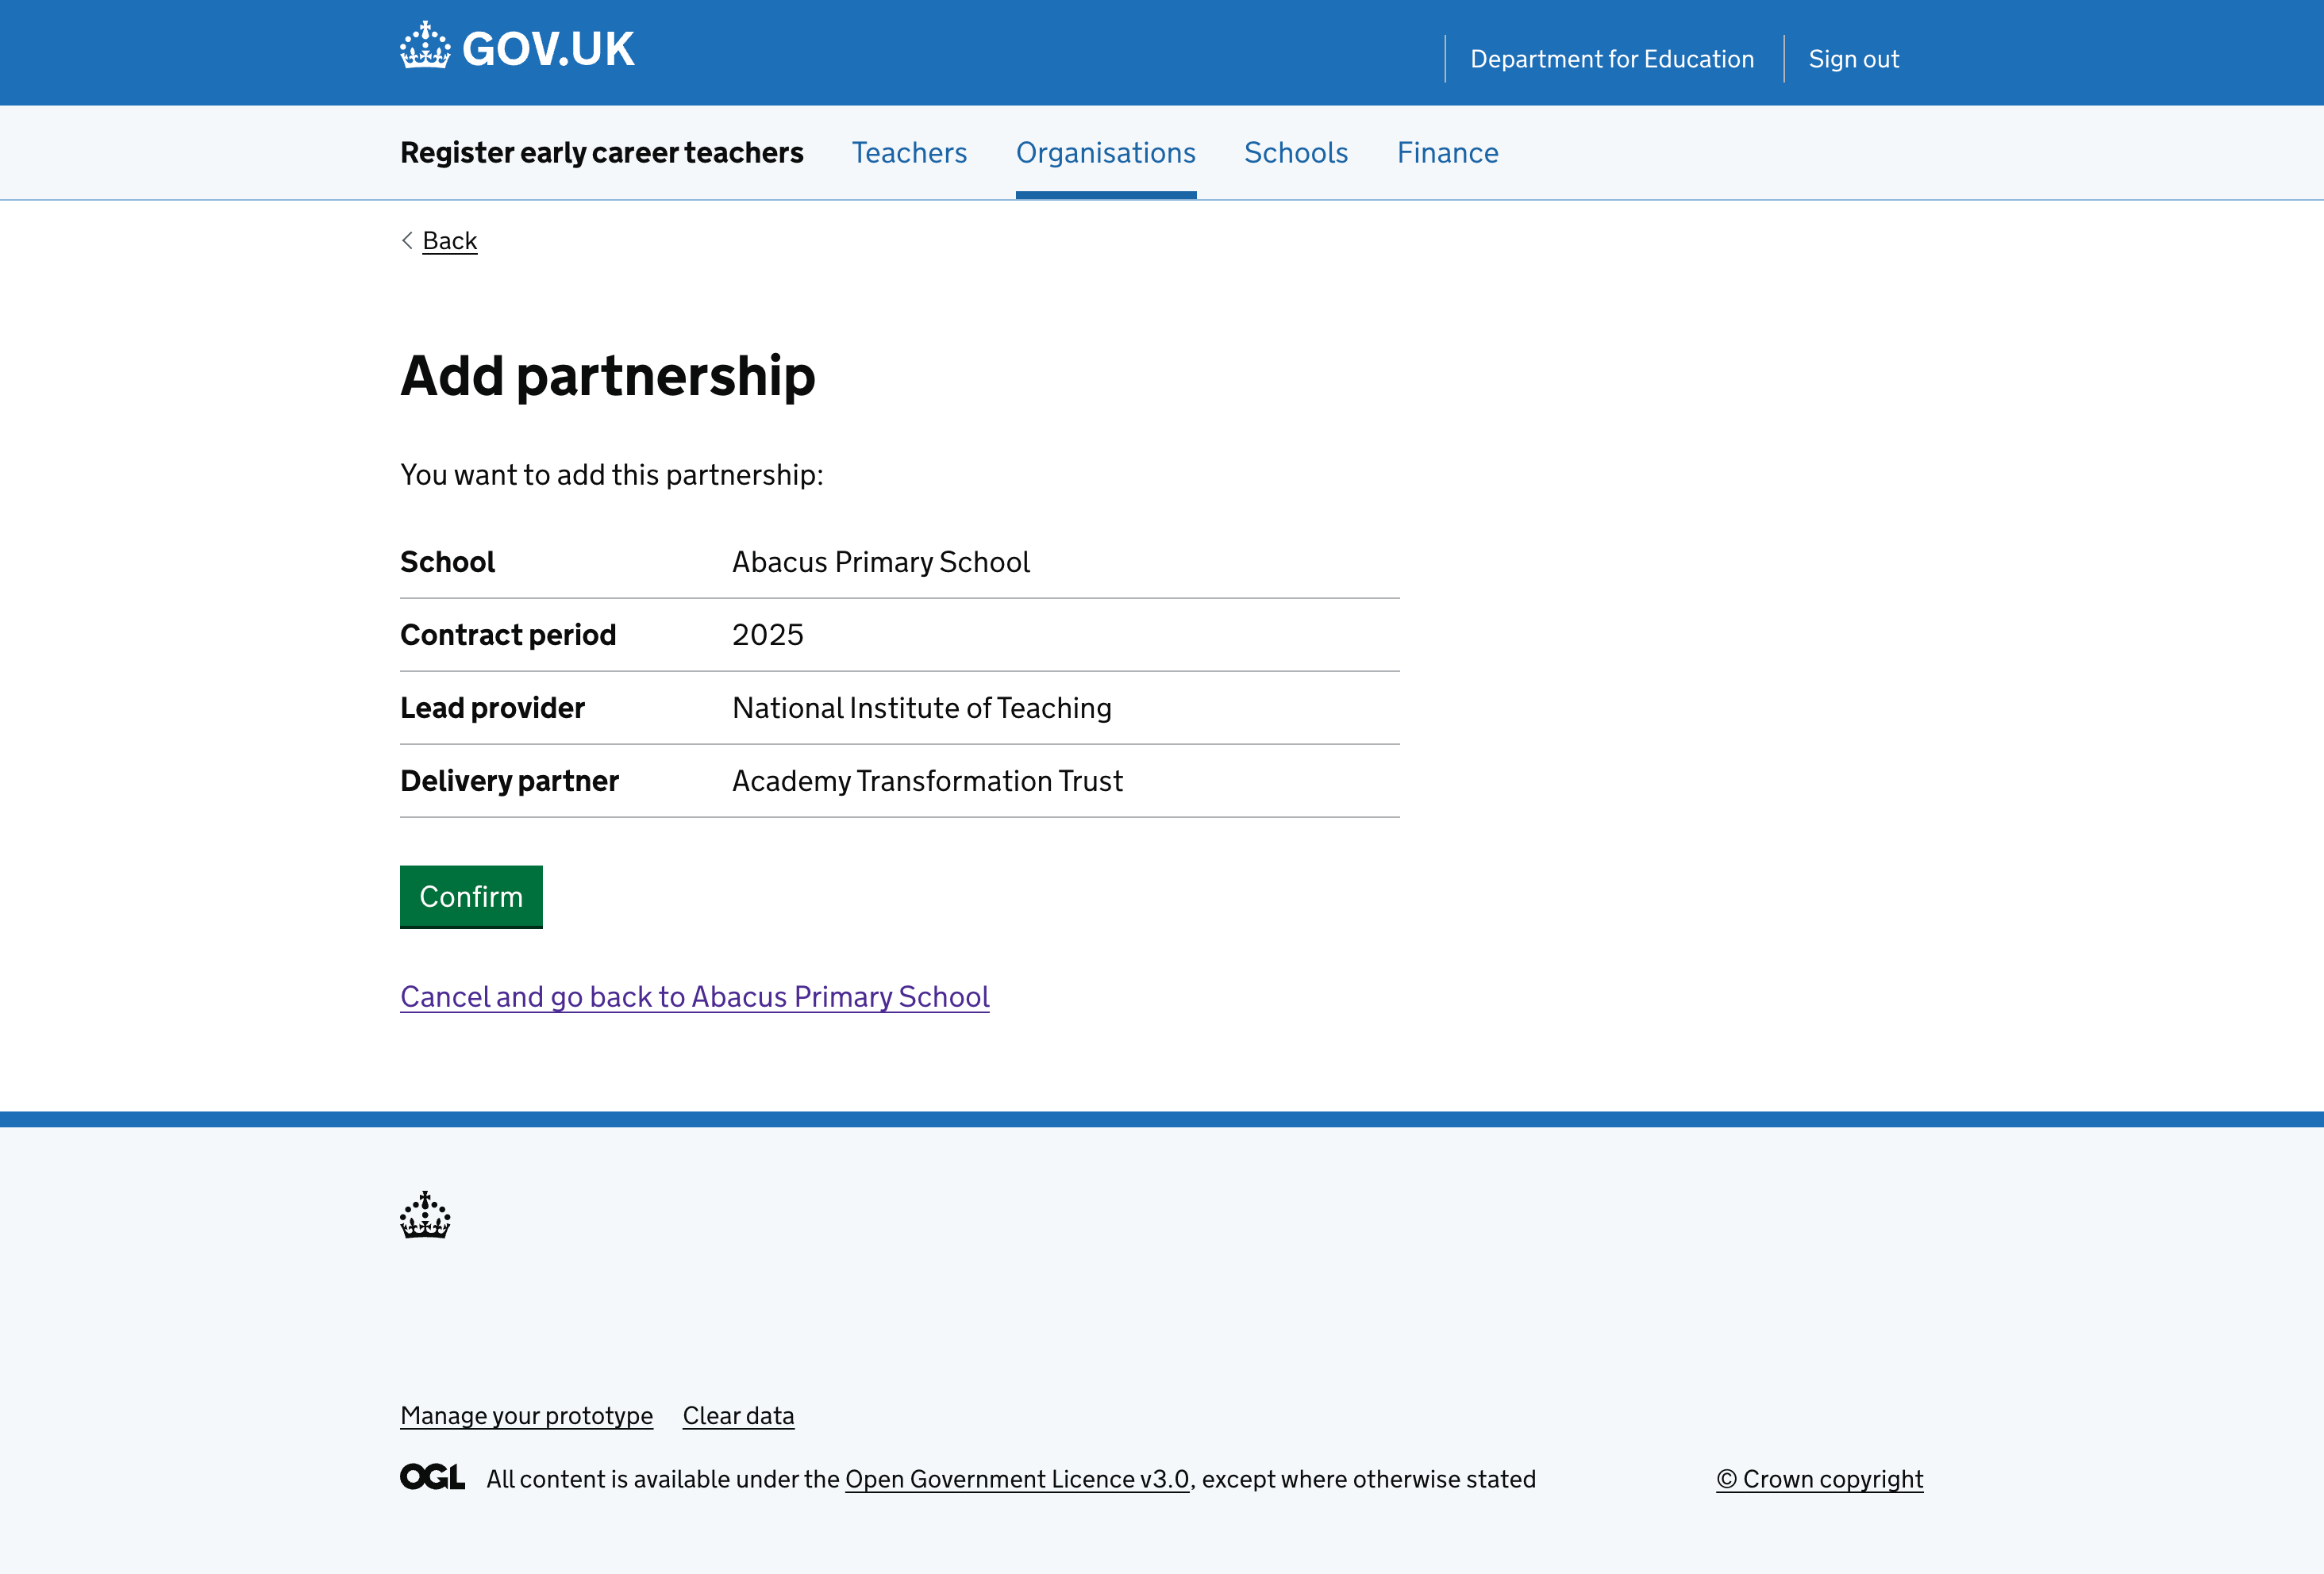Cancel and return to Abacus Primary School
This screenshot has width=2324, height=1574.
pyautogui.click(x=694, y=996)
